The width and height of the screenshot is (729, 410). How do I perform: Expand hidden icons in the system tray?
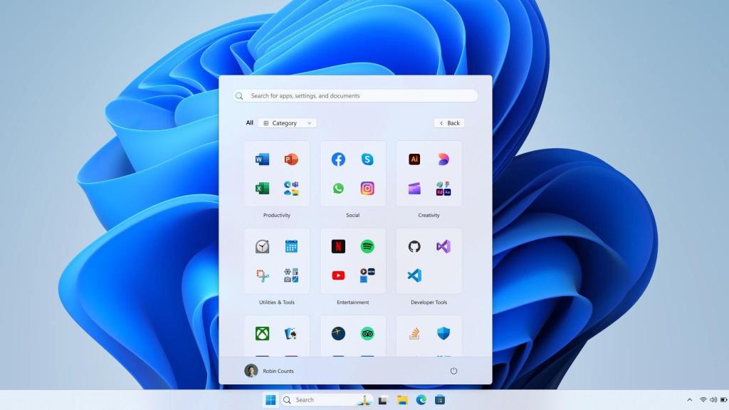[688, 399]
